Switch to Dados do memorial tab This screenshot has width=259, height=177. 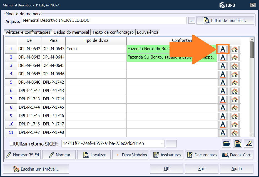[x=71, y=32]
